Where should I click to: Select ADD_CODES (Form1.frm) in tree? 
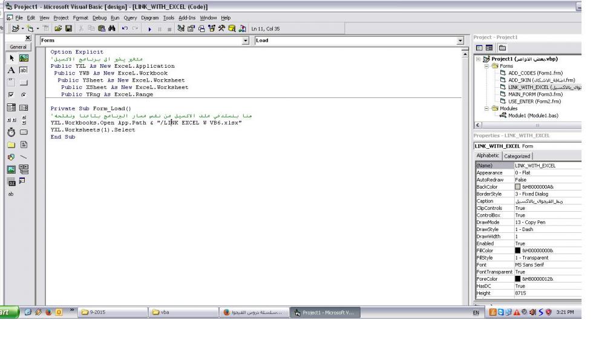535,73
